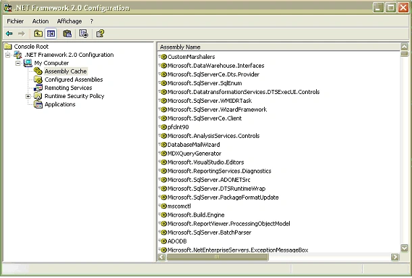Click the horizontal scrollbar right arrow
Image resolution: width=412 pixels, height=278 pixels.
click(394, 257)
